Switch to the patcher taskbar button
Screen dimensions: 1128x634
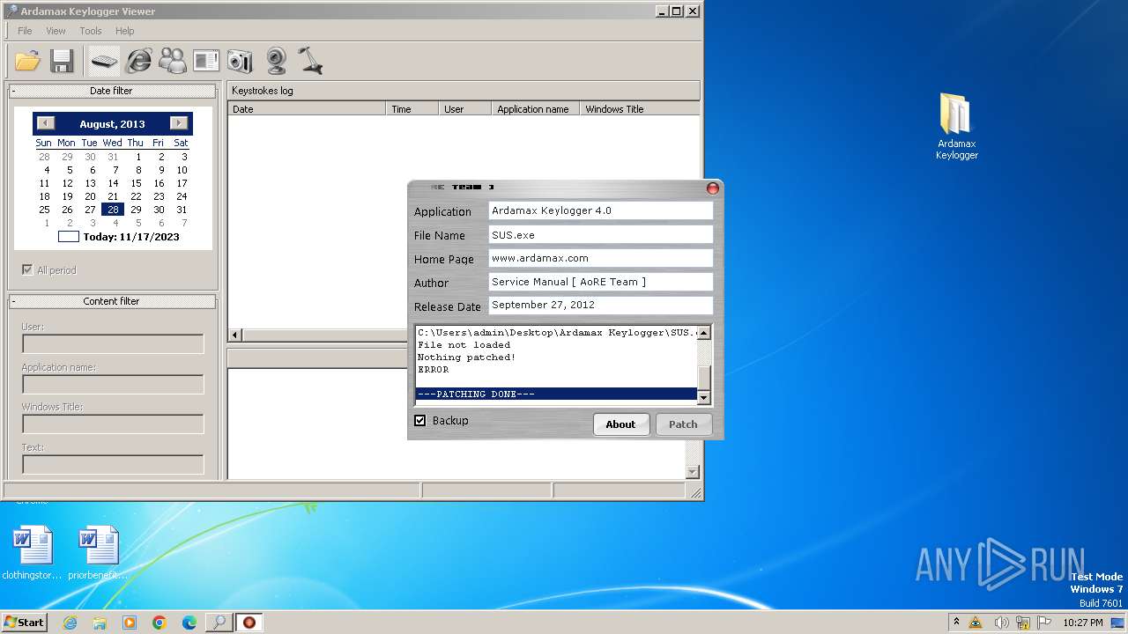(249, 623)
